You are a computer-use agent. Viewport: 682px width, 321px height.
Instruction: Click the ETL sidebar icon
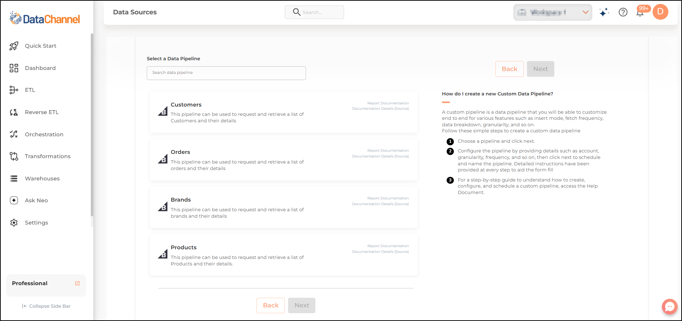coord(14,90)
